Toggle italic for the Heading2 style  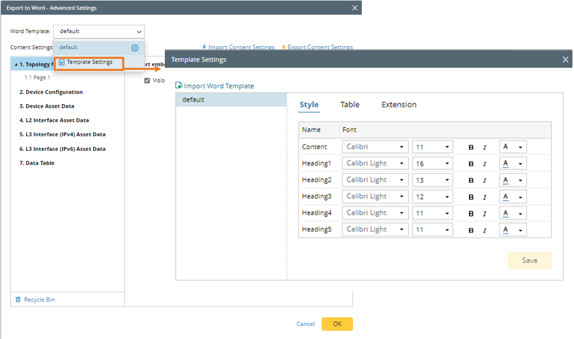[x=484, y=180]
